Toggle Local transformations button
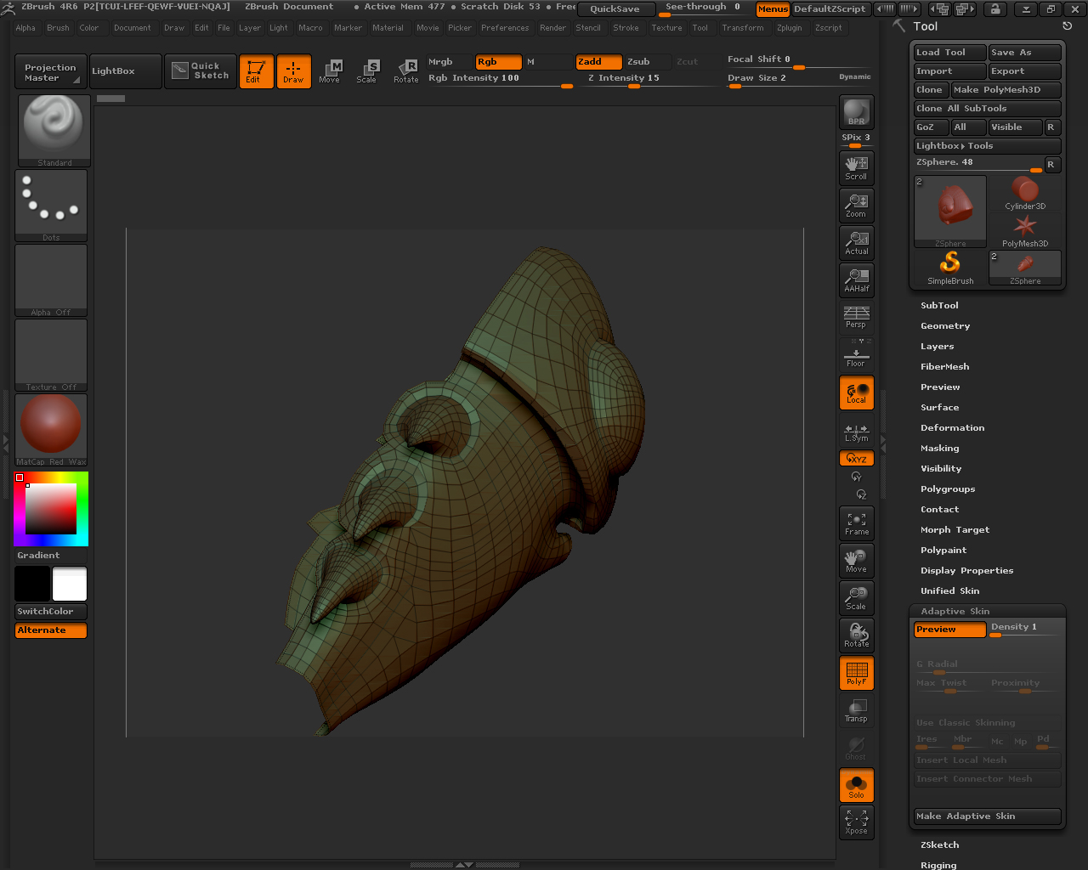The width and height of the screenshot is (1088, 870). (856, 393)
